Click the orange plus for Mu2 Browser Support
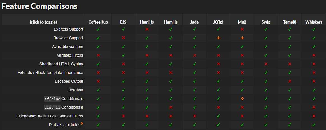 point(242,38)
